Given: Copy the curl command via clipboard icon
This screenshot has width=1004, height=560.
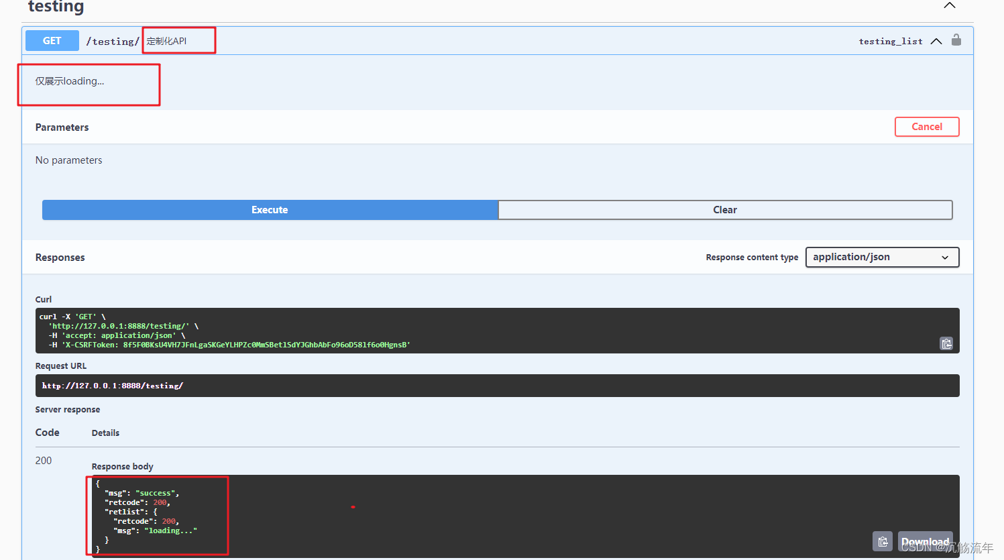Looking at the screenshot, I should [946, 343].
